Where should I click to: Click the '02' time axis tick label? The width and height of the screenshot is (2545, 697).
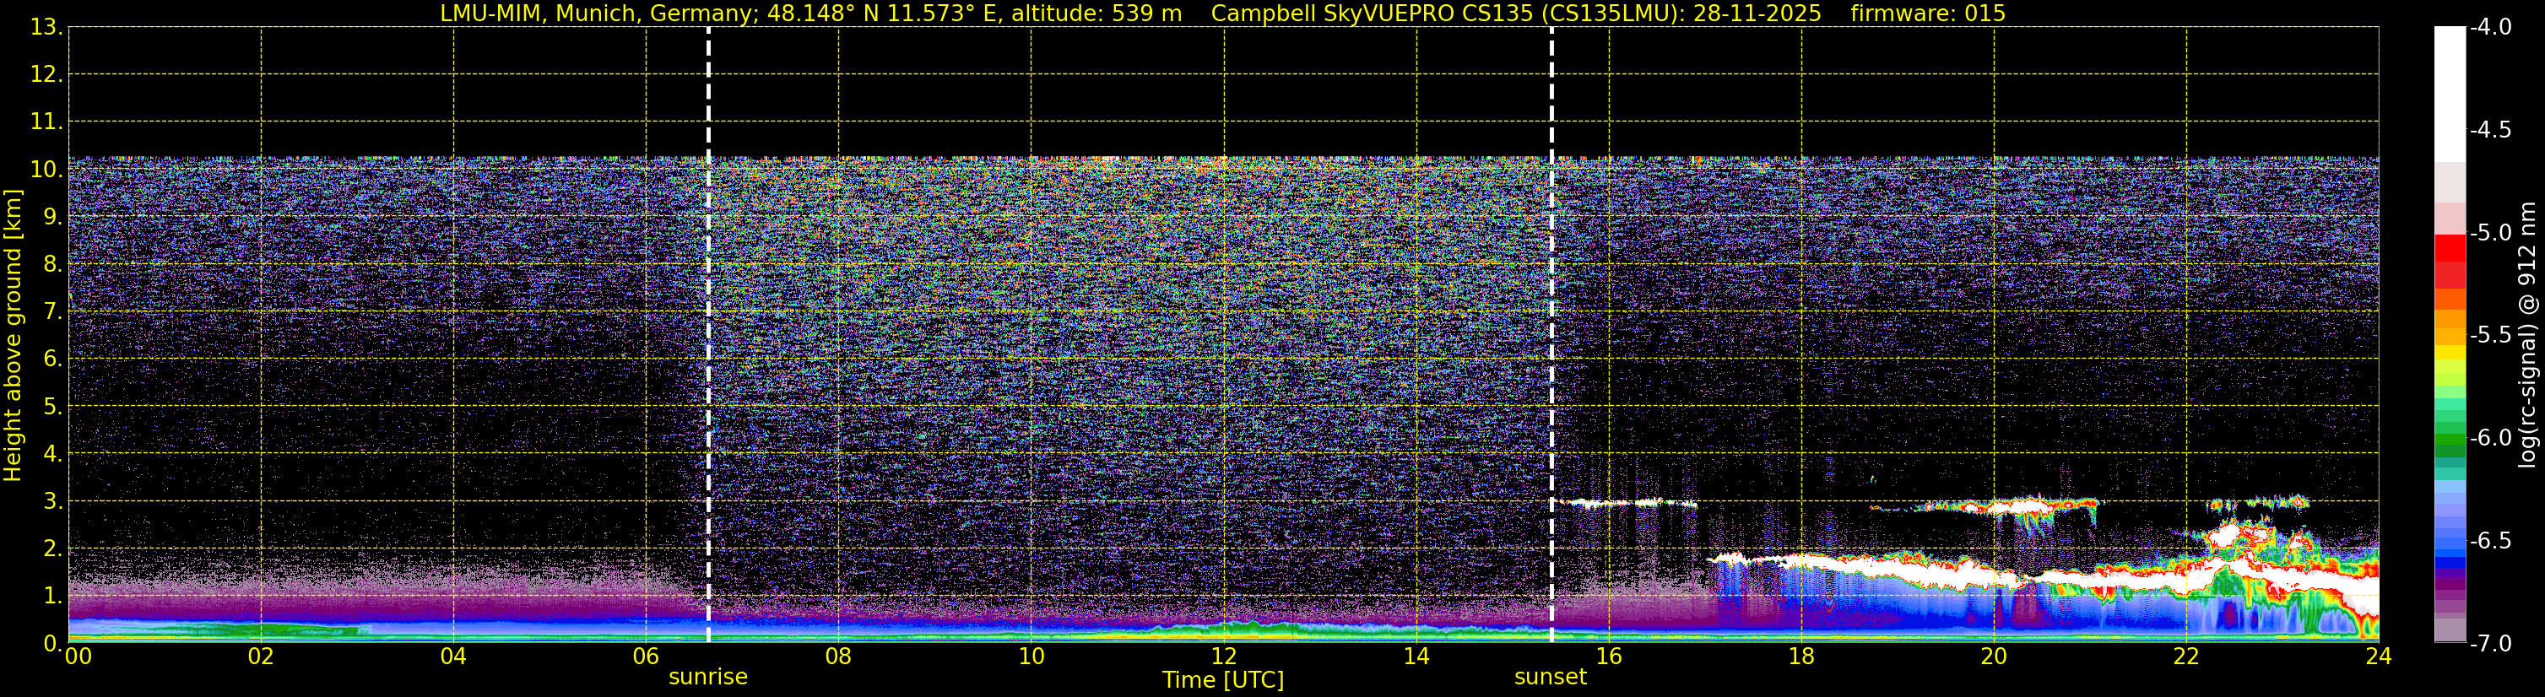click(260, 656)
